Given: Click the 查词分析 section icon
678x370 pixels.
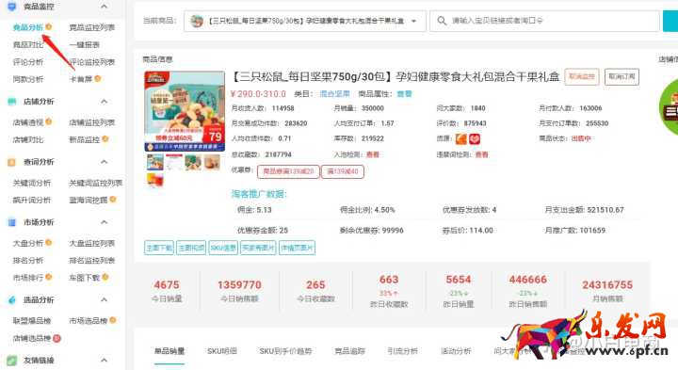Looking at the screenshot, I should coord(11,162).
